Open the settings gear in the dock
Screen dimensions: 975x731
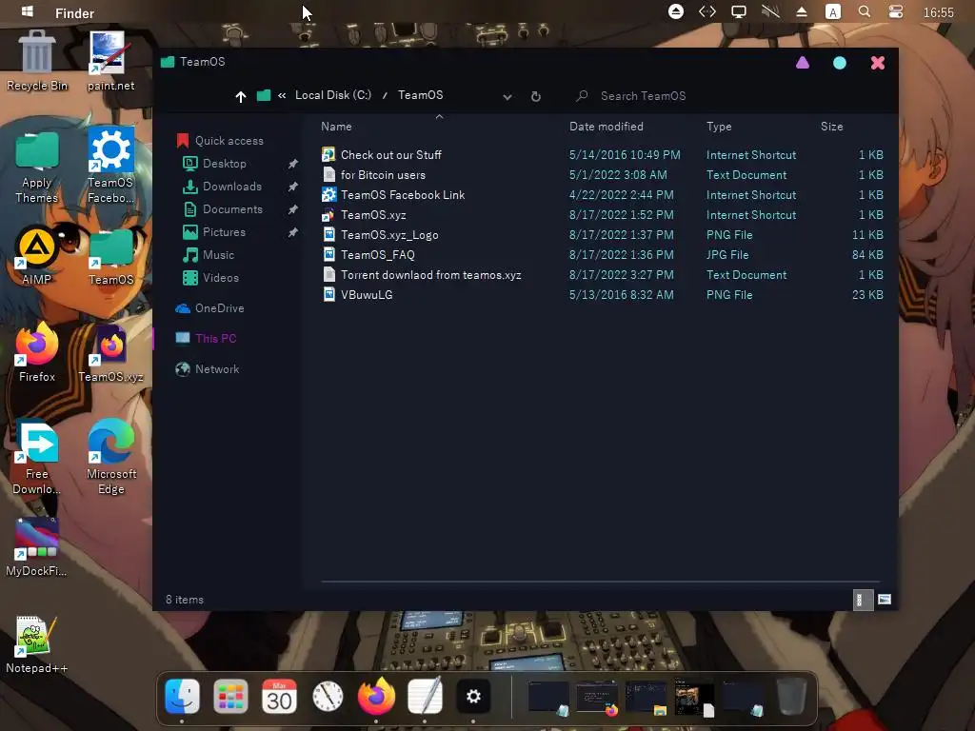473,696
